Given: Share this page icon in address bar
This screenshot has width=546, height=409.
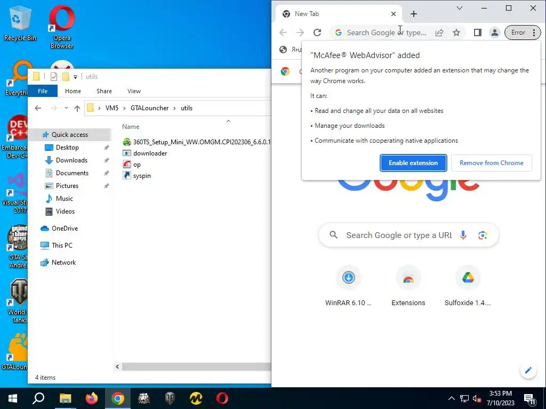Looking at the screenshot, I should (439, 32).
